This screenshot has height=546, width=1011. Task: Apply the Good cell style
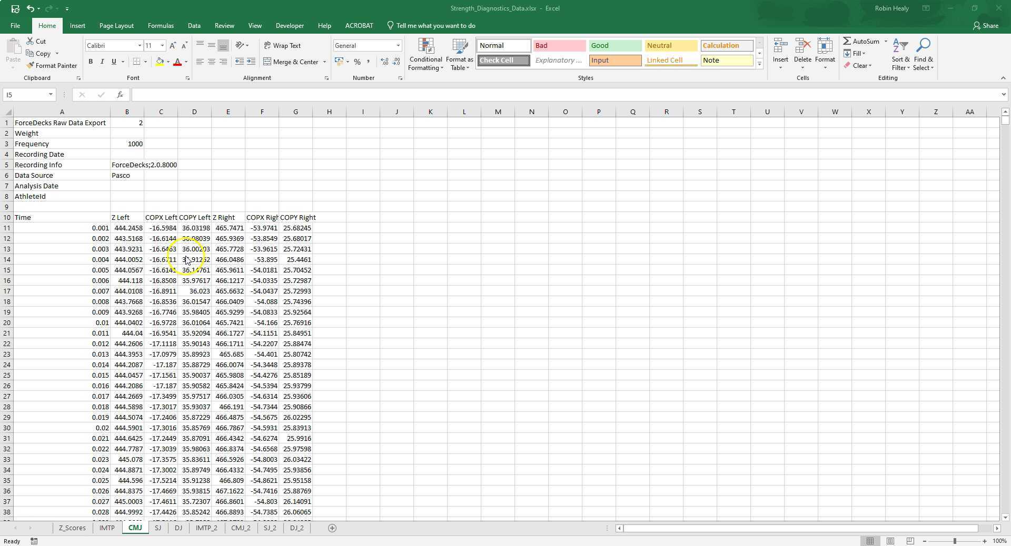point(614,46)
